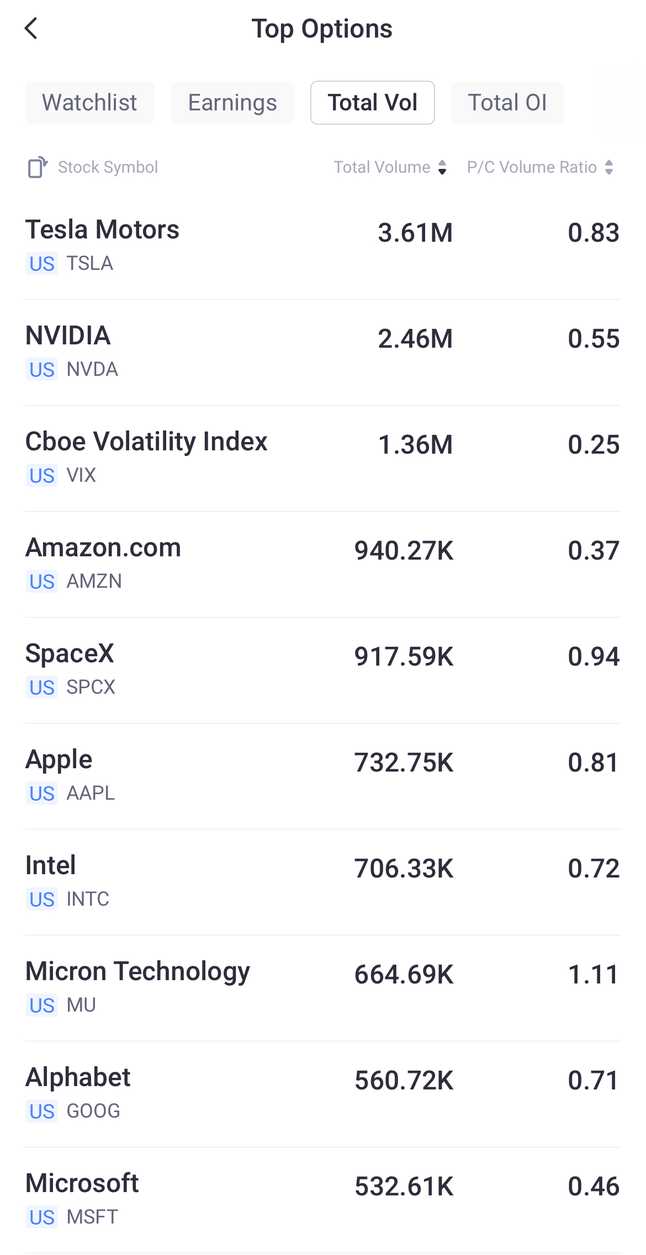Sort by P/C Volume Ratio arrows
Viewport: 646px width, 1255px height.
pyautogui.click(x=609, y=167)
